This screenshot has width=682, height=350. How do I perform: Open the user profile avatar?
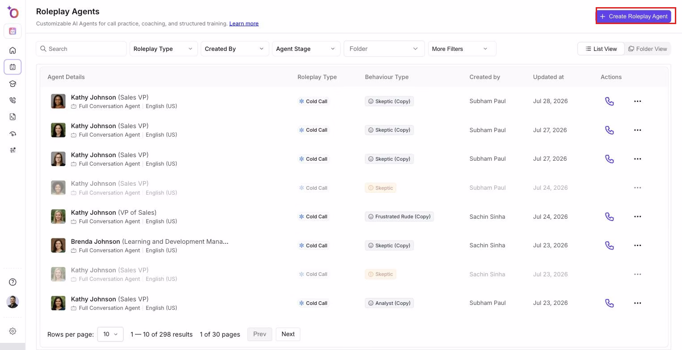click(13, 302)
